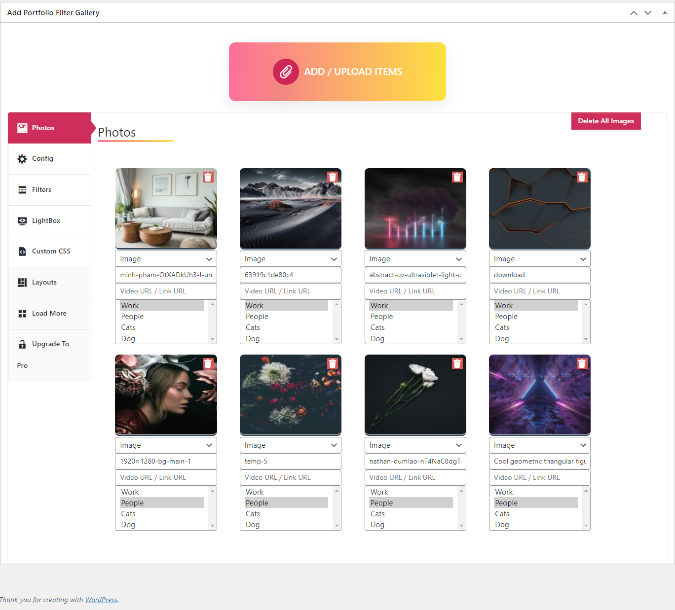Move the meta box down

tap(648, 13)
